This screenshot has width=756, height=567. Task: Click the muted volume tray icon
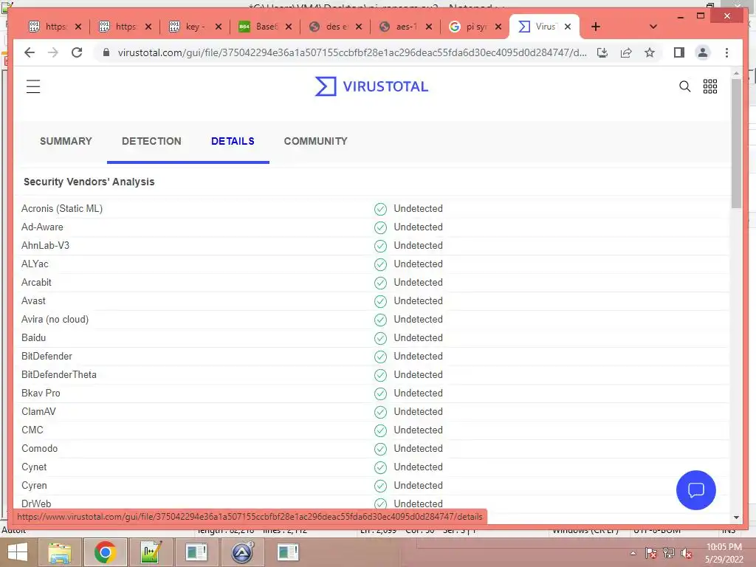(x=686, y=554)
